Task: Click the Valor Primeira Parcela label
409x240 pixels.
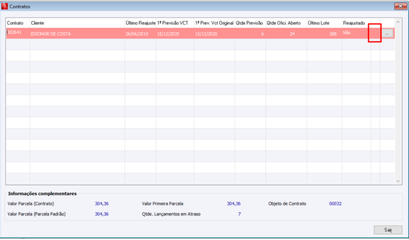Action: click(x=163, y=204)
